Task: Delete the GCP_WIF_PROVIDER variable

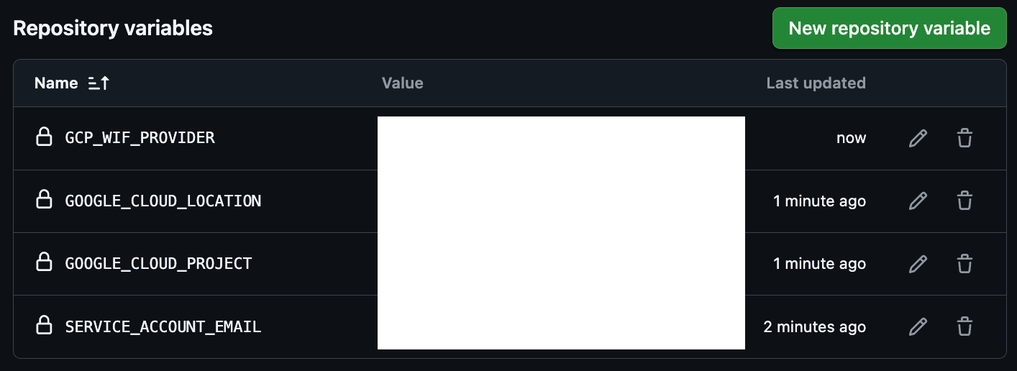Action: 965,138
